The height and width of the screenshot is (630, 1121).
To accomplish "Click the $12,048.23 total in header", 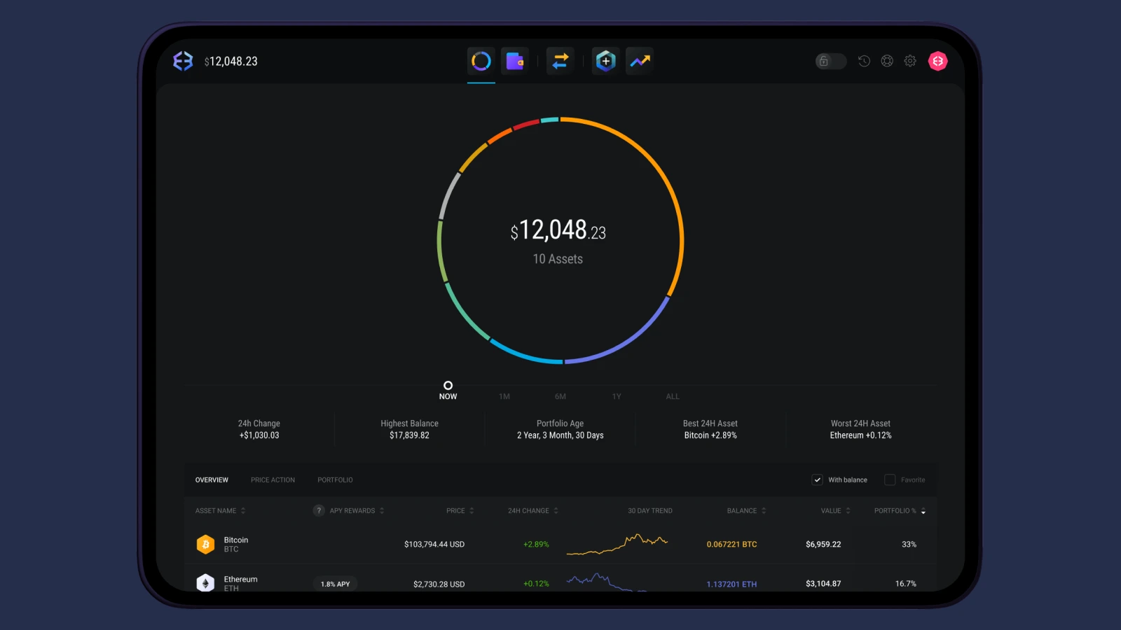I will [231, 62].
